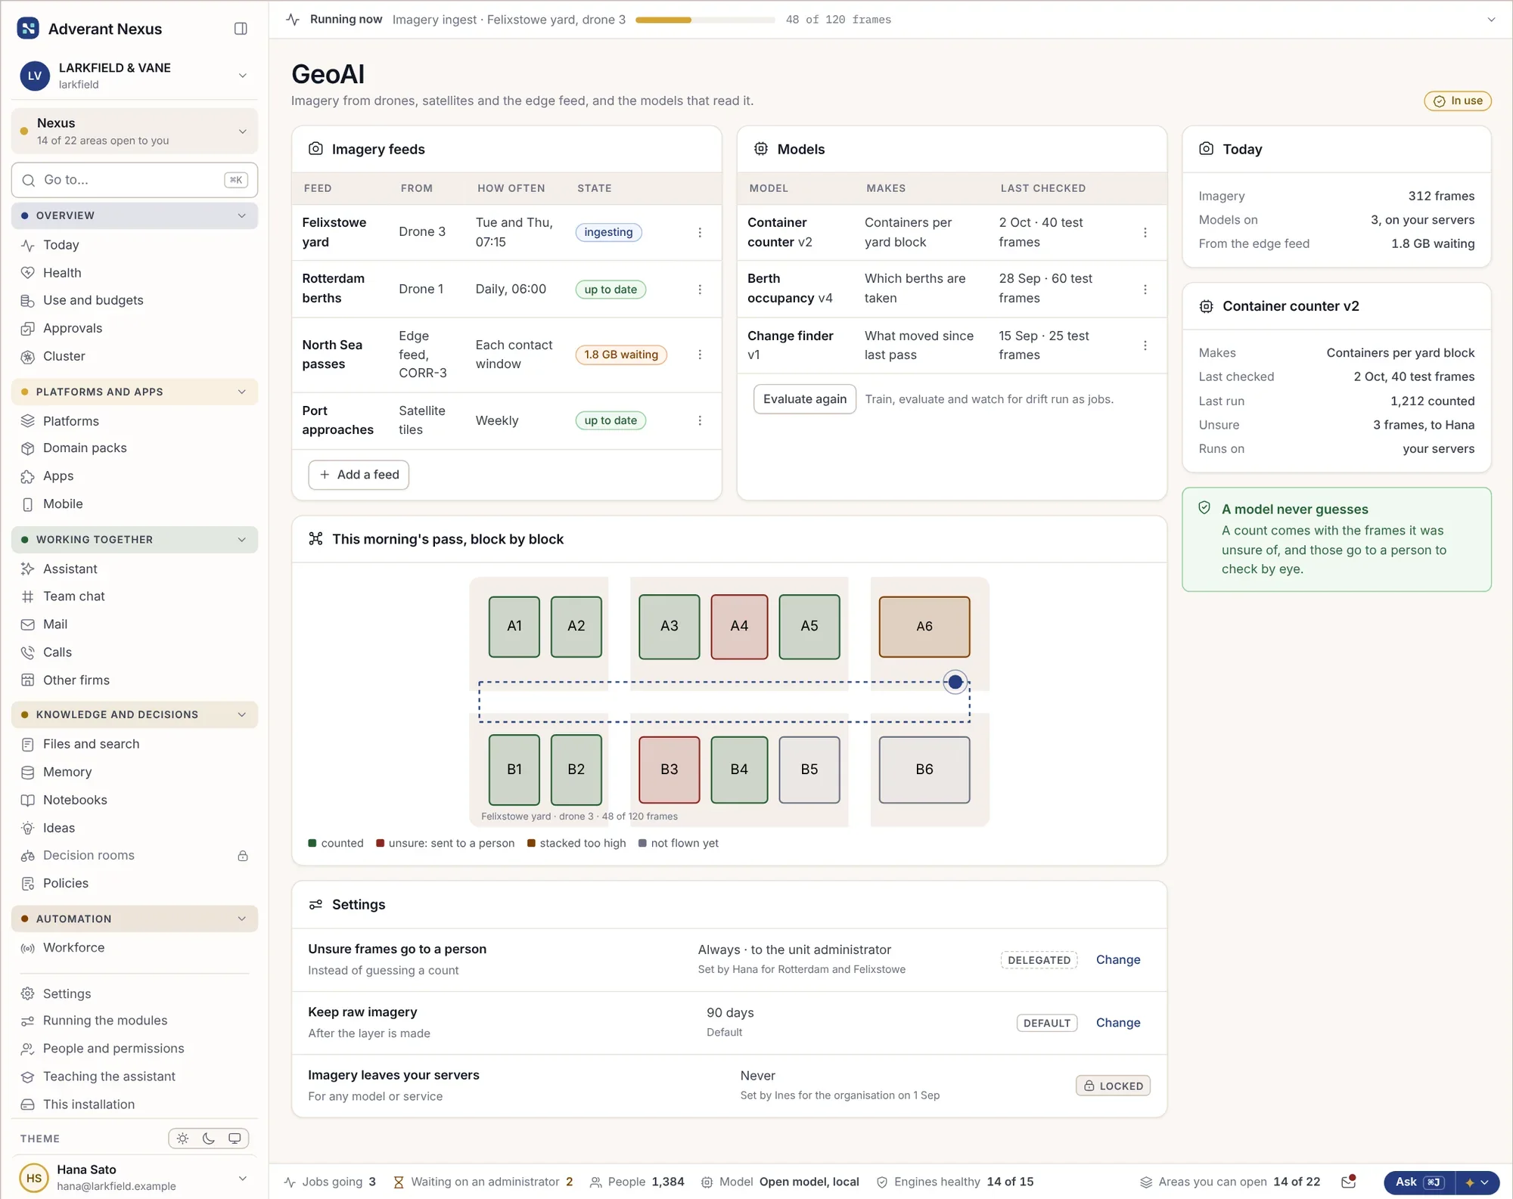Change the Unsure frames setting
1513x1199 pixels.
1117,959
